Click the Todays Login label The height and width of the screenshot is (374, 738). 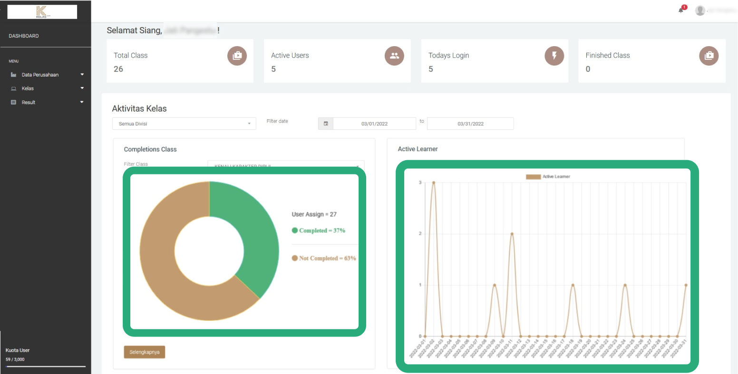pyautogui.click(x=449, y=56)
